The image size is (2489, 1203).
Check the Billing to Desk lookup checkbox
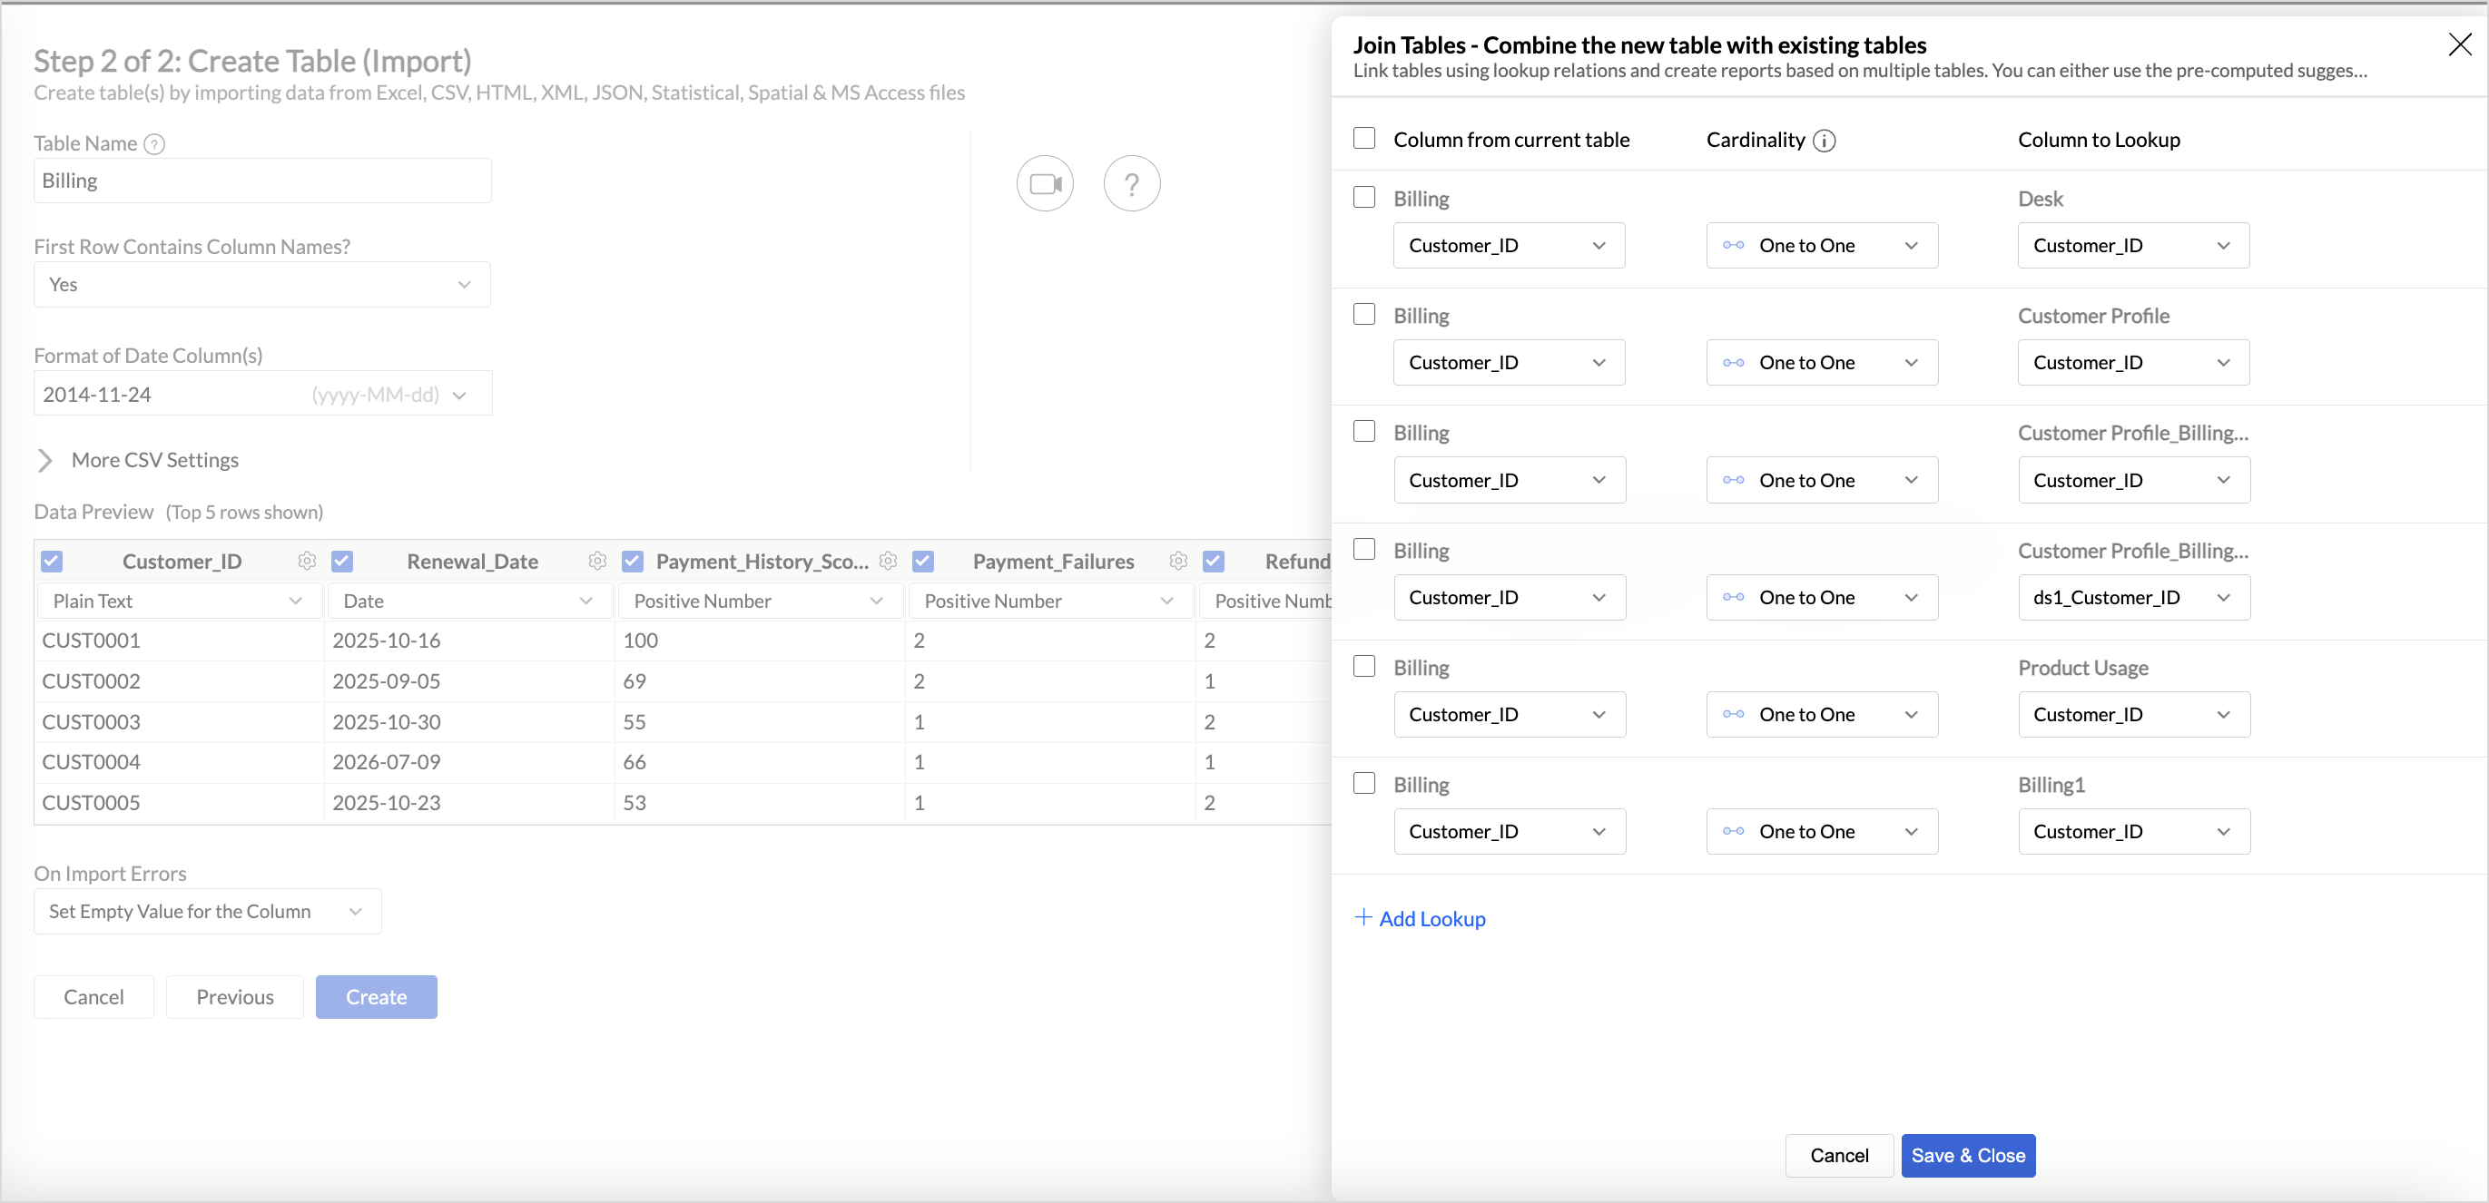1363,198
